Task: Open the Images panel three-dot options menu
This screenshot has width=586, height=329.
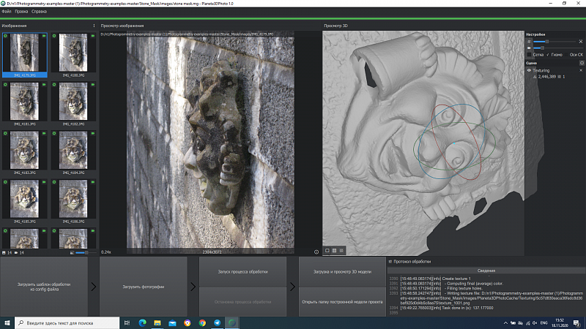Action: 94,26
